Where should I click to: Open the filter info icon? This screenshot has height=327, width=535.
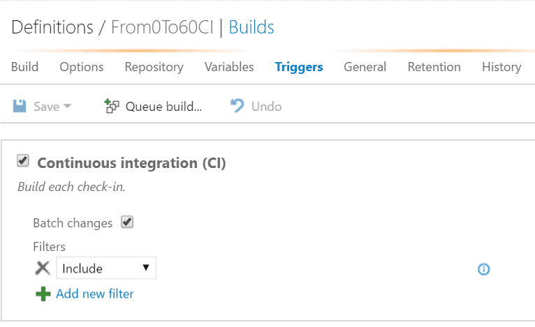pyautogui.click(x=483, y=269)
